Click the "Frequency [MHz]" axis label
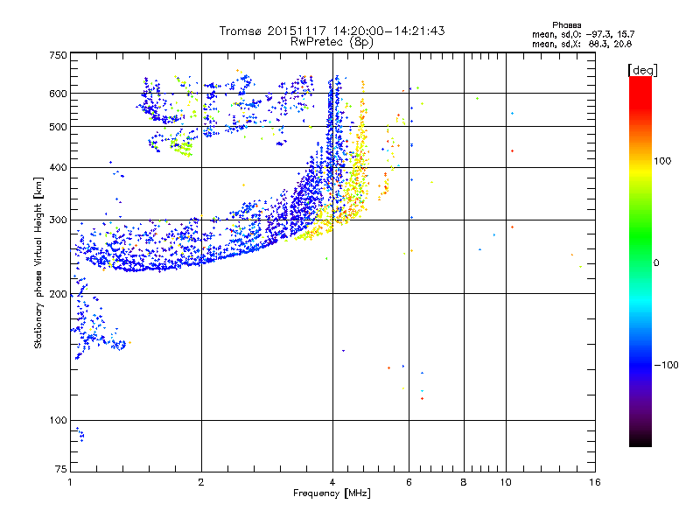The width and height of the screenshot is (700, 525). (332, 493)
